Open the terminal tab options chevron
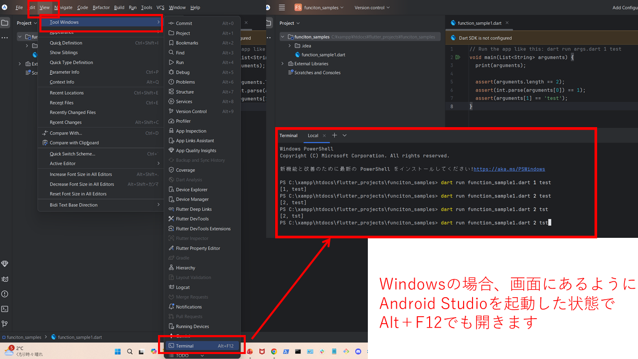This screenshot has width=638, height=359. [x=344, y=135]
